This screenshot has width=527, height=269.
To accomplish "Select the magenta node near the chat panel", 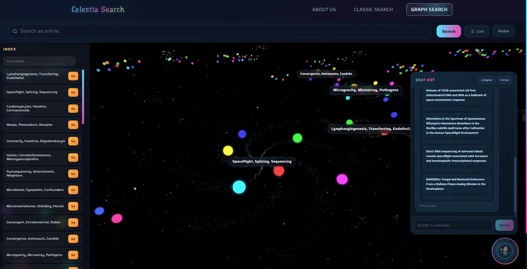I will tap(342, 179).
